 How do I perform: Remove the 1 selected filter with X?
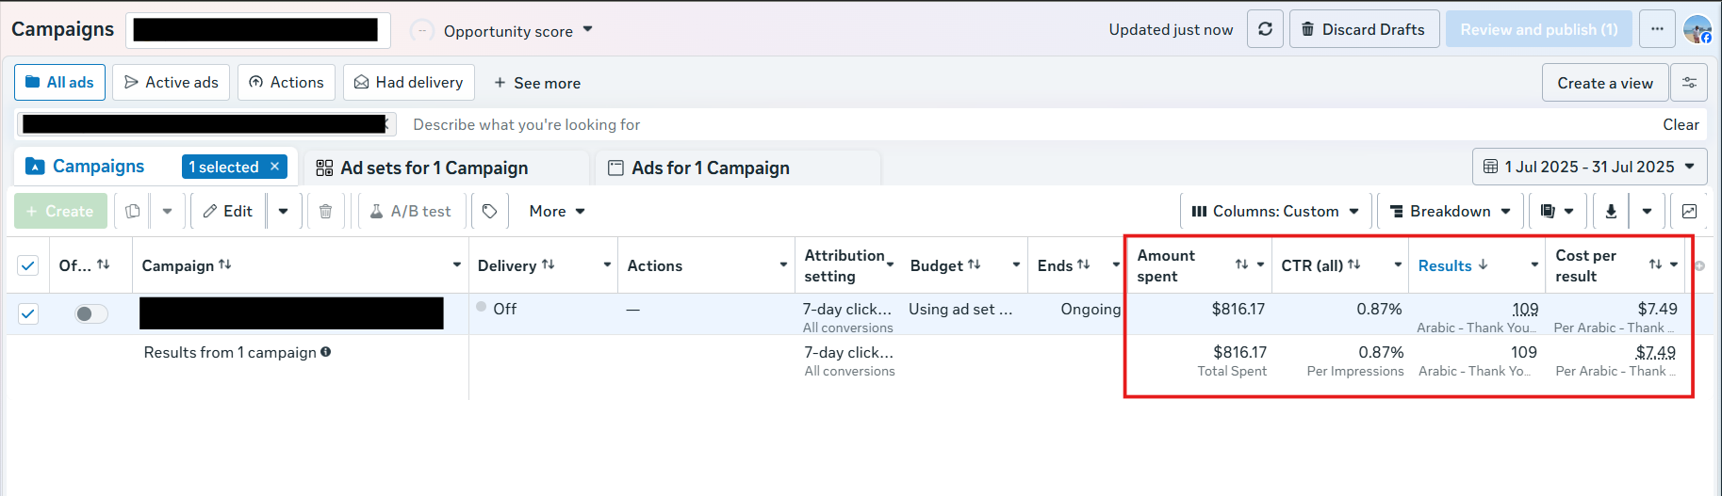coord(274,167)
